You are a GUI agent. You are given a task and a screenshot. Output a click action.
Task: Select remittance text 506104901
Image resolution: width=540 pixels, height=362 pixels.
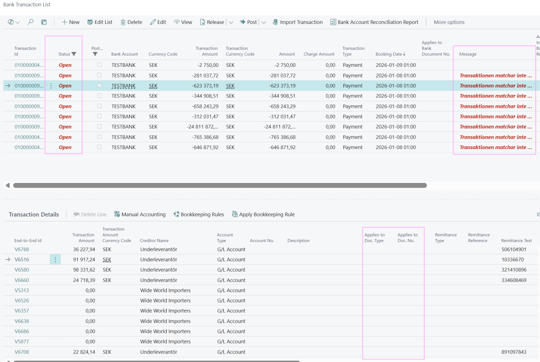coord(514,249)
